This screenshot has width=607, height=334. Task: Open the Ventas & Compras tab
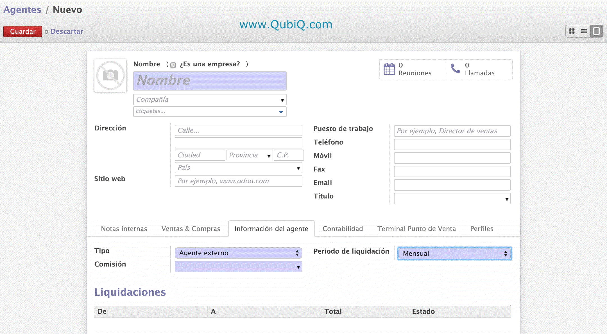(x=191, y=229)
